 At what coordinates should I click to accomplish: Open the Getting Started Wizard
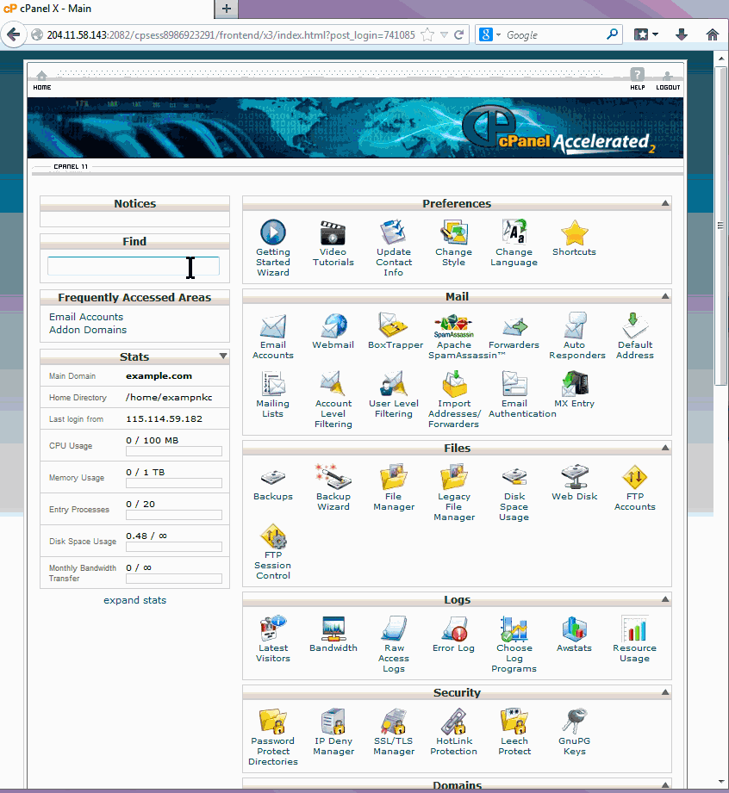(272, 233)
